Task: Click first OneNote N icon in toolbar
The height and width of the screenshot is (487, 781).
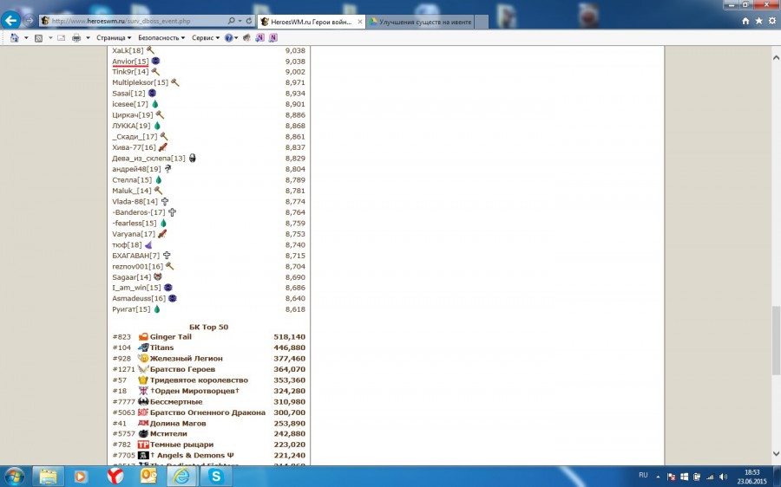Action: 259,38
